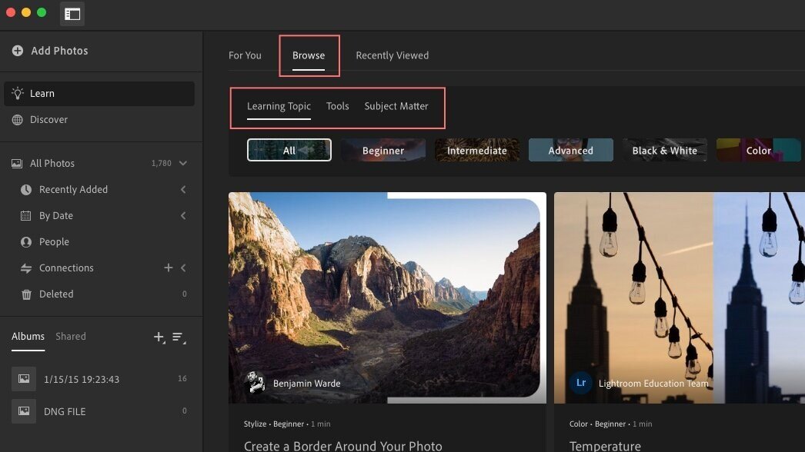Switch to the Shared tab

[x=71, y=337]
